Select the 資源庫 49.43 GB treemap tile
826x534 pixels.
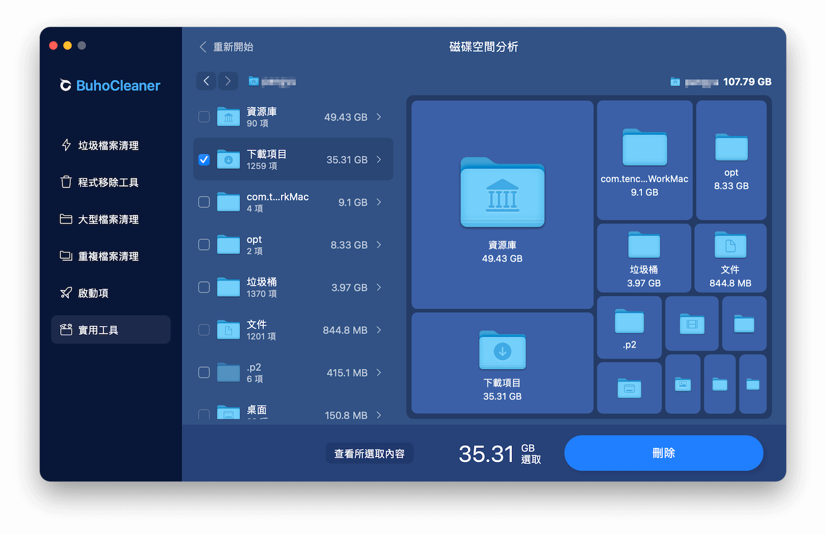pos(502,205)
